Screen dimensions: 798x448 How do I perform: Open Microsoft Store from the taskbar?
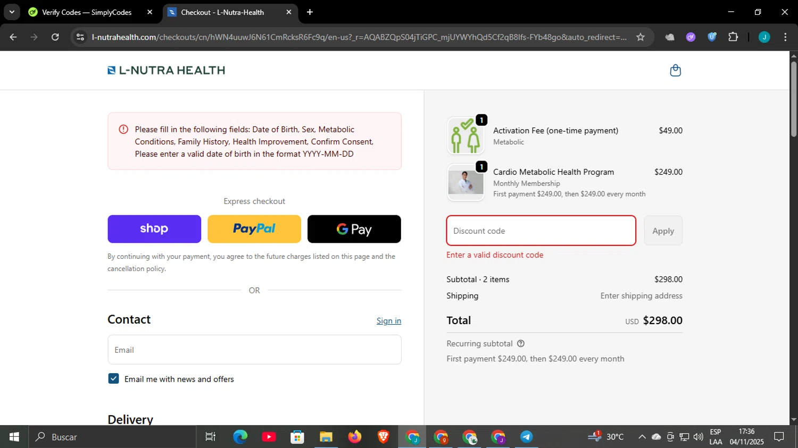pyautogui.click(x=297, y=437)
